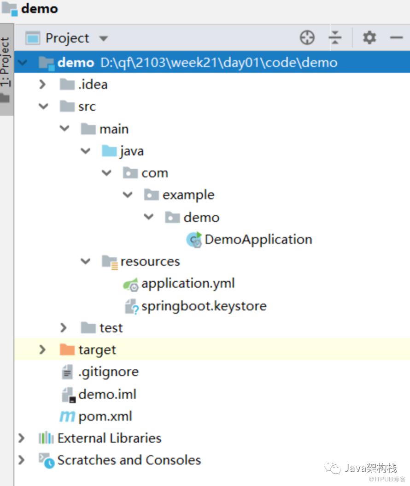The height and width of the screenshot is (486, 410).
Task: Collapse the com package node
Action: click(106, 172)
